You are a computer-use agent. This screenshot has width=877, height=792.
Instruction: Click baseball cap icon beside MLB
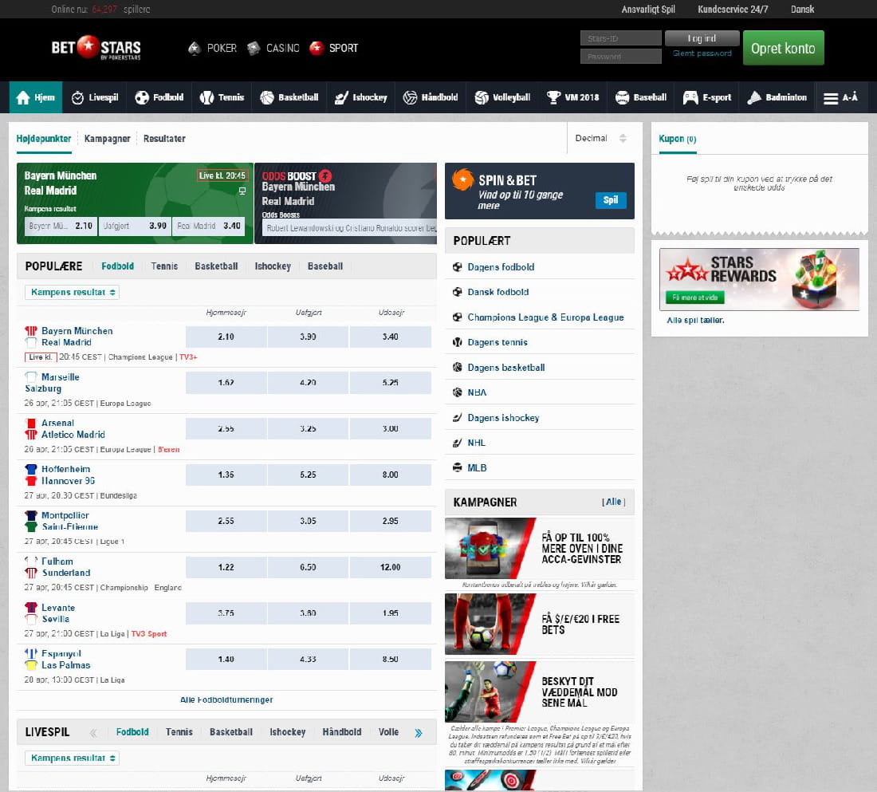[457, 467]
